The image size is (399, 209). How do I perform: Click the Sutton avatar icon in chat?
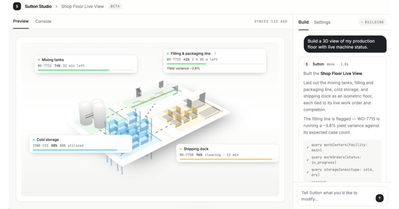307,64
